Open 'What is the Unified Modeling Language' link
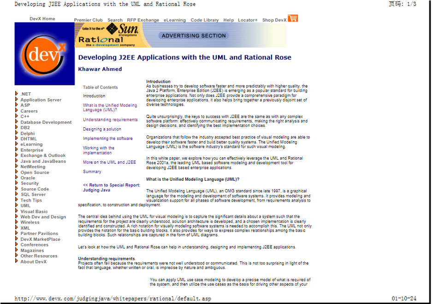This screenshot has height=304, width=438. click(x=110, y=107)
